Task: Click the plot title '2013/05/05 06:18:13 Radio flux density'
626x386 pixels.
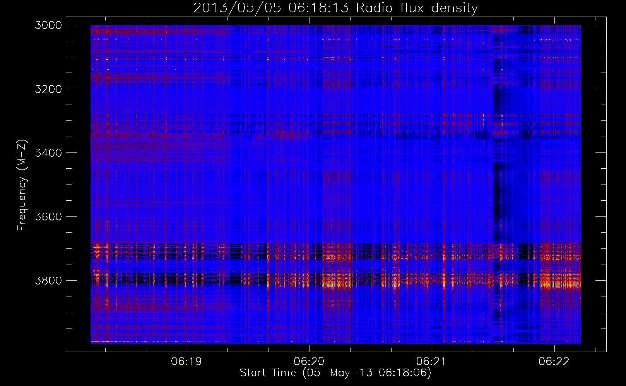Action: click(335, 8)
